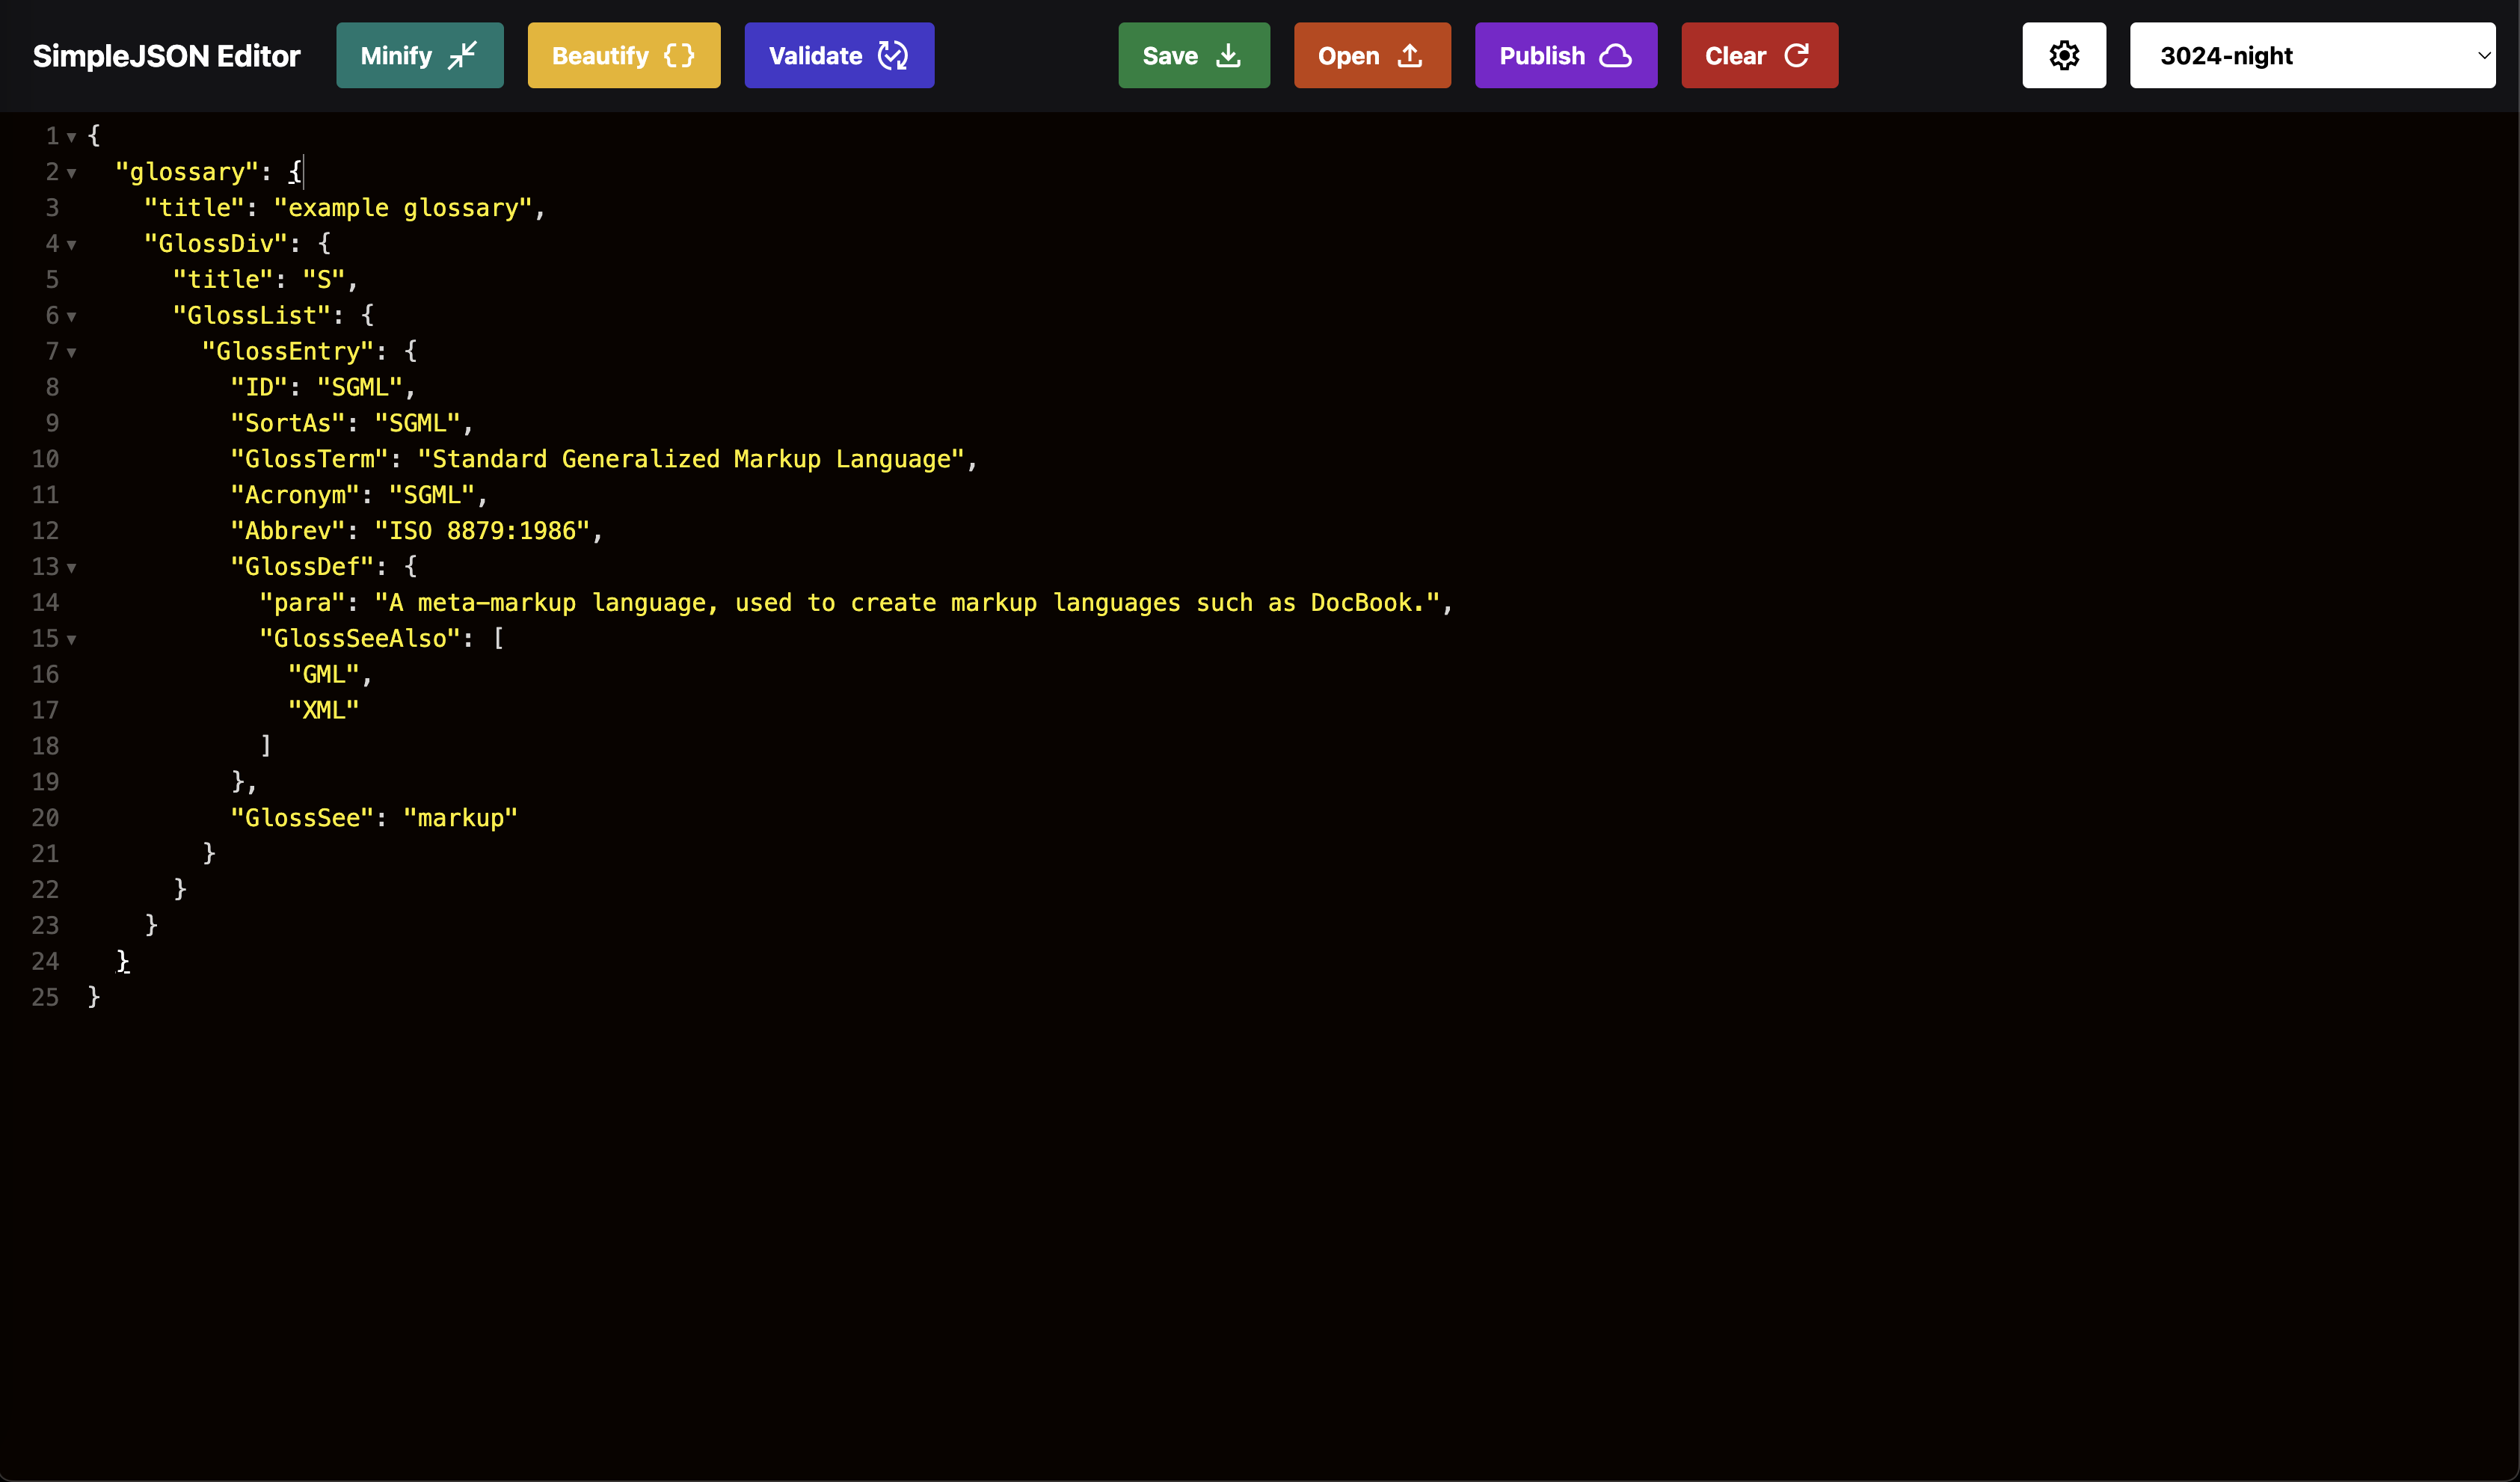Click the "S" title value on line 5
2520x1482 pixels.
coord(324,280)
